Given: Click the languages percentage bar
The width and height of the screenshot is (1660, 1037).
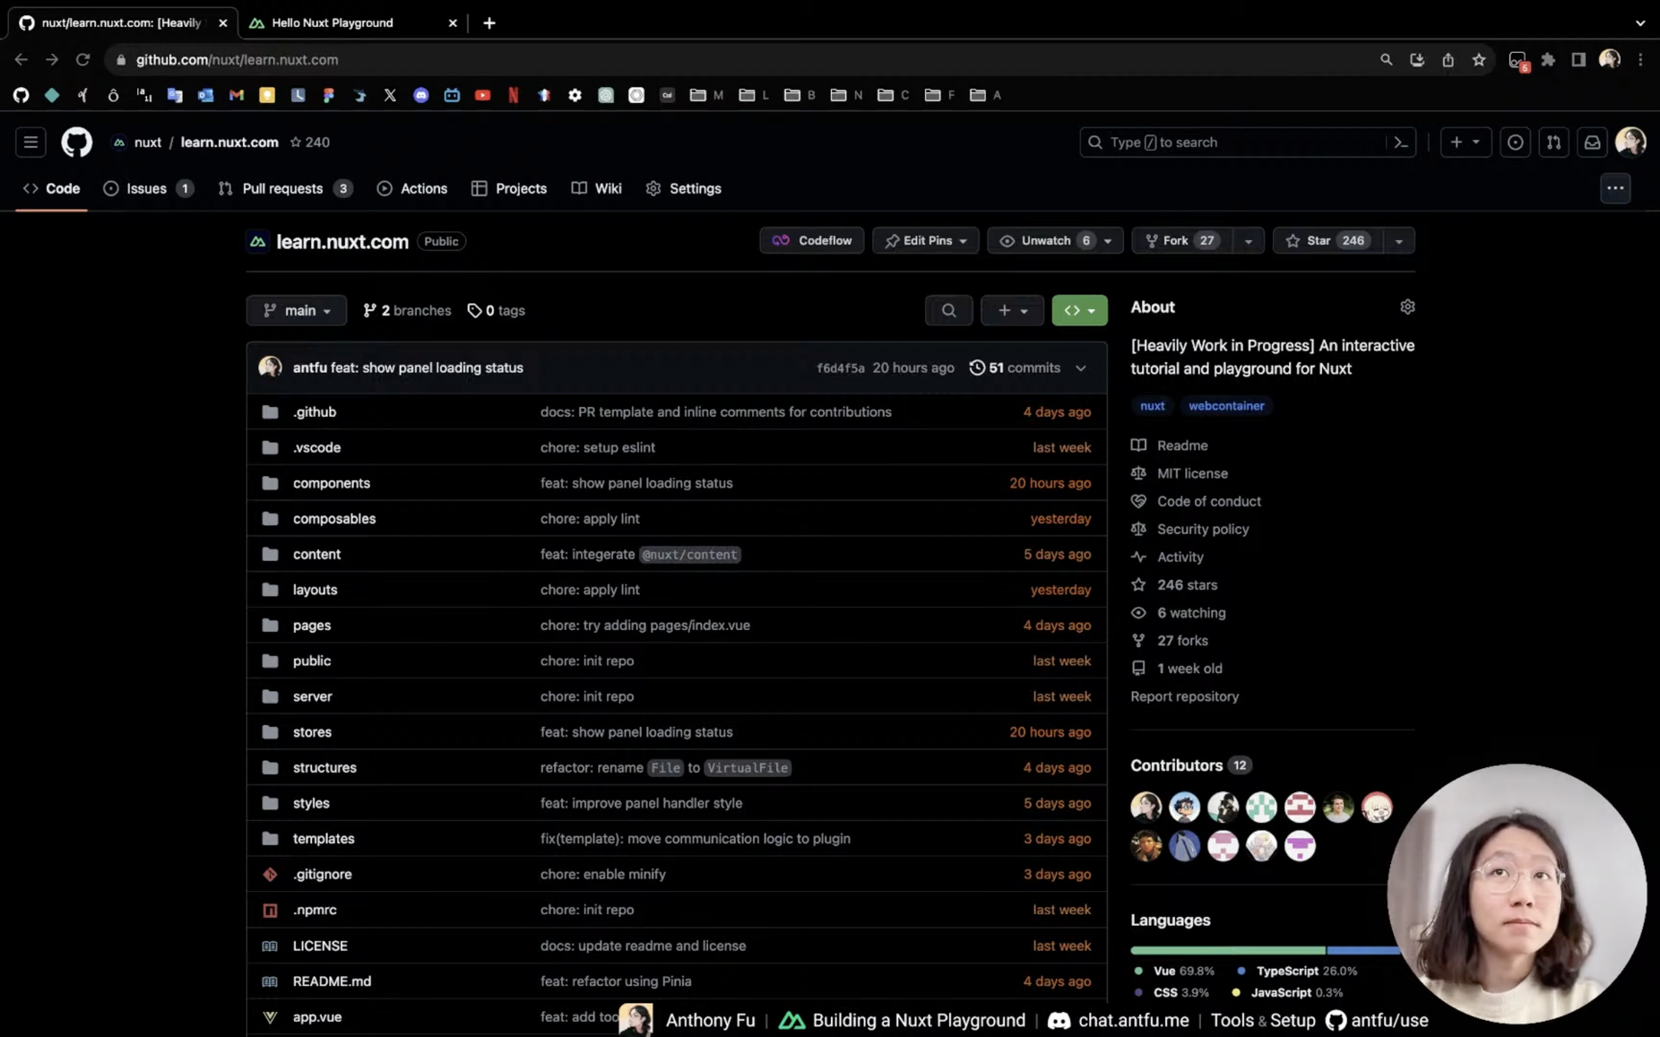Looking at the screenshot, I should tap(1228, 950).
